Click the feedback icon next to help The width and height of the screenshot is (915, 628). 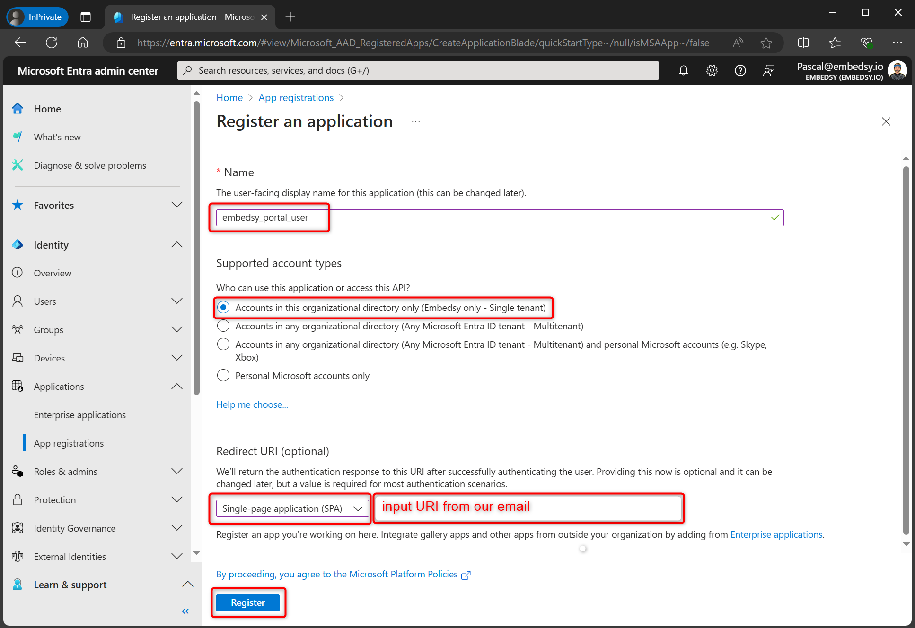(x=768, y=70)
